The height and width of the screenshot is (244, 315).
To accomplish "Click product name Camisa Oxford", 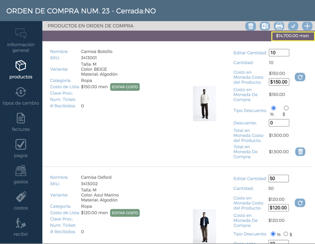I will pyautogui.click(x=96, y=177).
